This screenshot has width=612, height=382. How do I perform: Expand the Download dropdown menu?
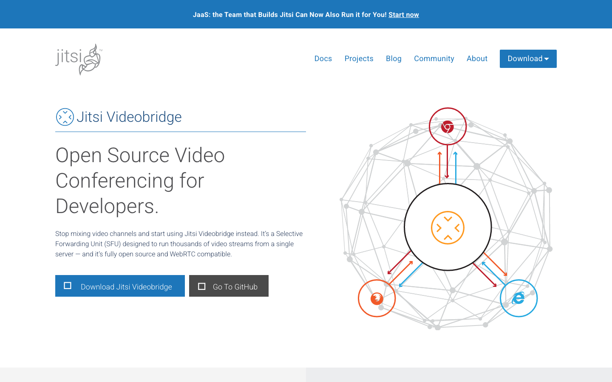(528, 59)
